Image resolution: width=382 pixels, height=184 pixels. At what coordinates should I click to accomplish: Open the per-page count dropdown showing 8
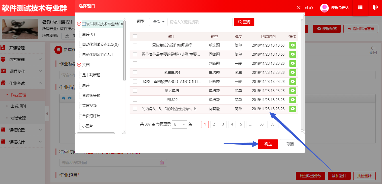[x=179, y=124]
